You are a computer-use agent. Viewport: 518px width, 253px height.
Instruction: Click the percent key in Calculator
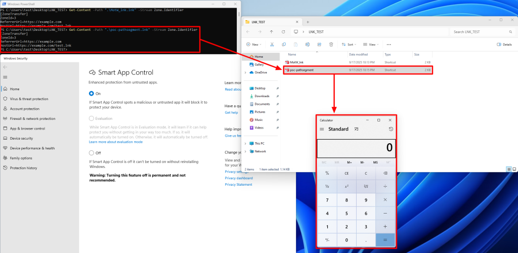point(327,173)
